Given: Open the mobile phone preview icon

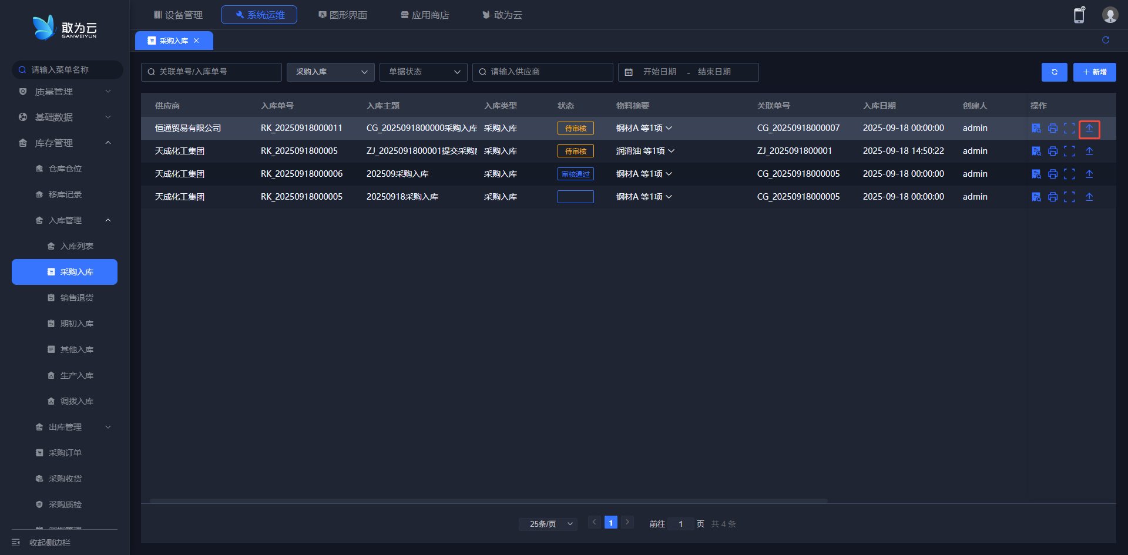Looking at the screenshot, I should [x=1079, y=15].
